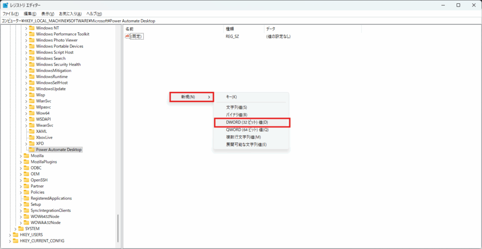Click the (値の設定なし) data cell
482x249 pixels.
click(x=279, y=37)
